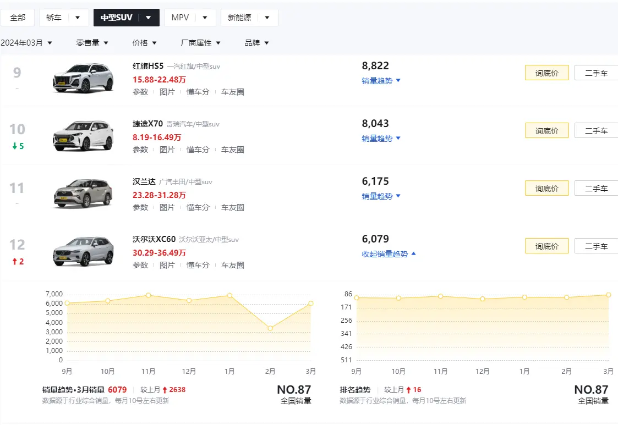View 懂车分 for 汉兰达
The image size is (618, 425).
click(198, 208)
